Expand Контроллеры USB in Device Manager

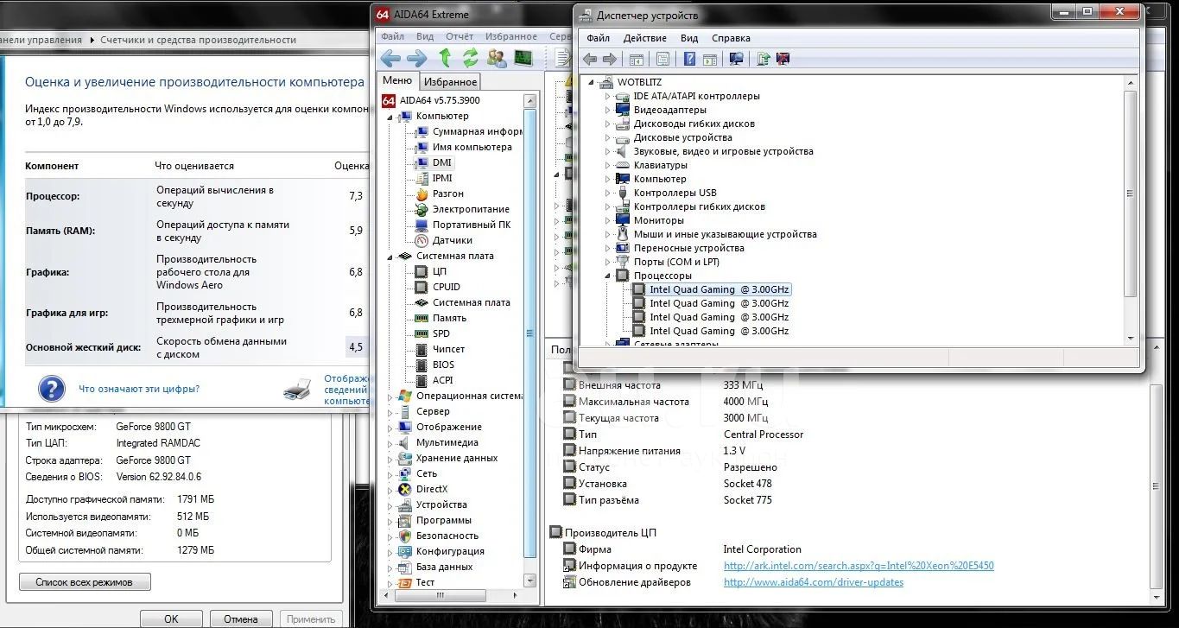pyautogui.click(x=607, y=193)
